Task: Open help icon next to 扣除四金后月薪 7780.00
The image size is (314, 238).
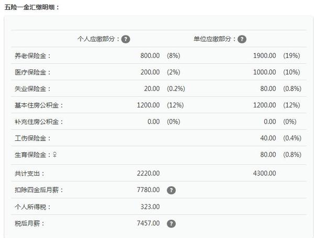Action: point(171,190)
